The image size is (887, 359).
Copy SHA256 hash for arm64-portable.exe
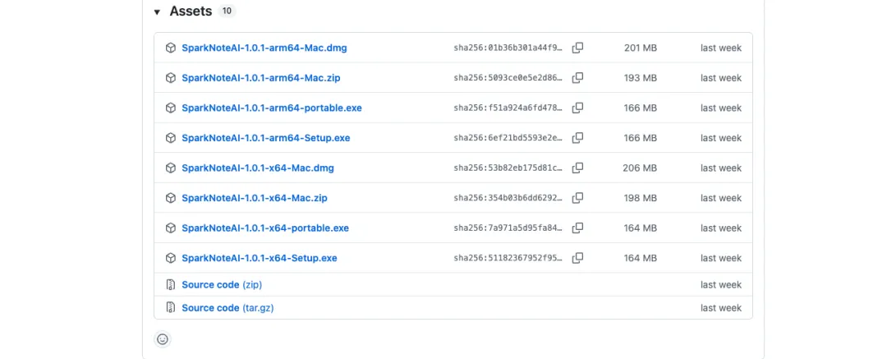pyautogui.click(x=577, y=108)
